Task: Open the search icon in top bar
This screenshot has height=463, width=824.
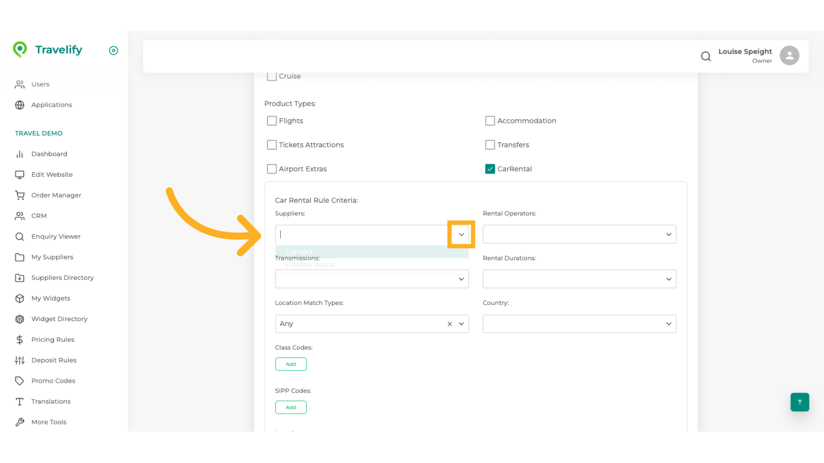Action: 706,56
